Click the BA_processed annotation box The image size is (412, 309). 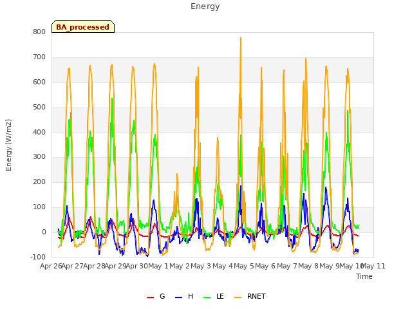[x=83, y=26]
